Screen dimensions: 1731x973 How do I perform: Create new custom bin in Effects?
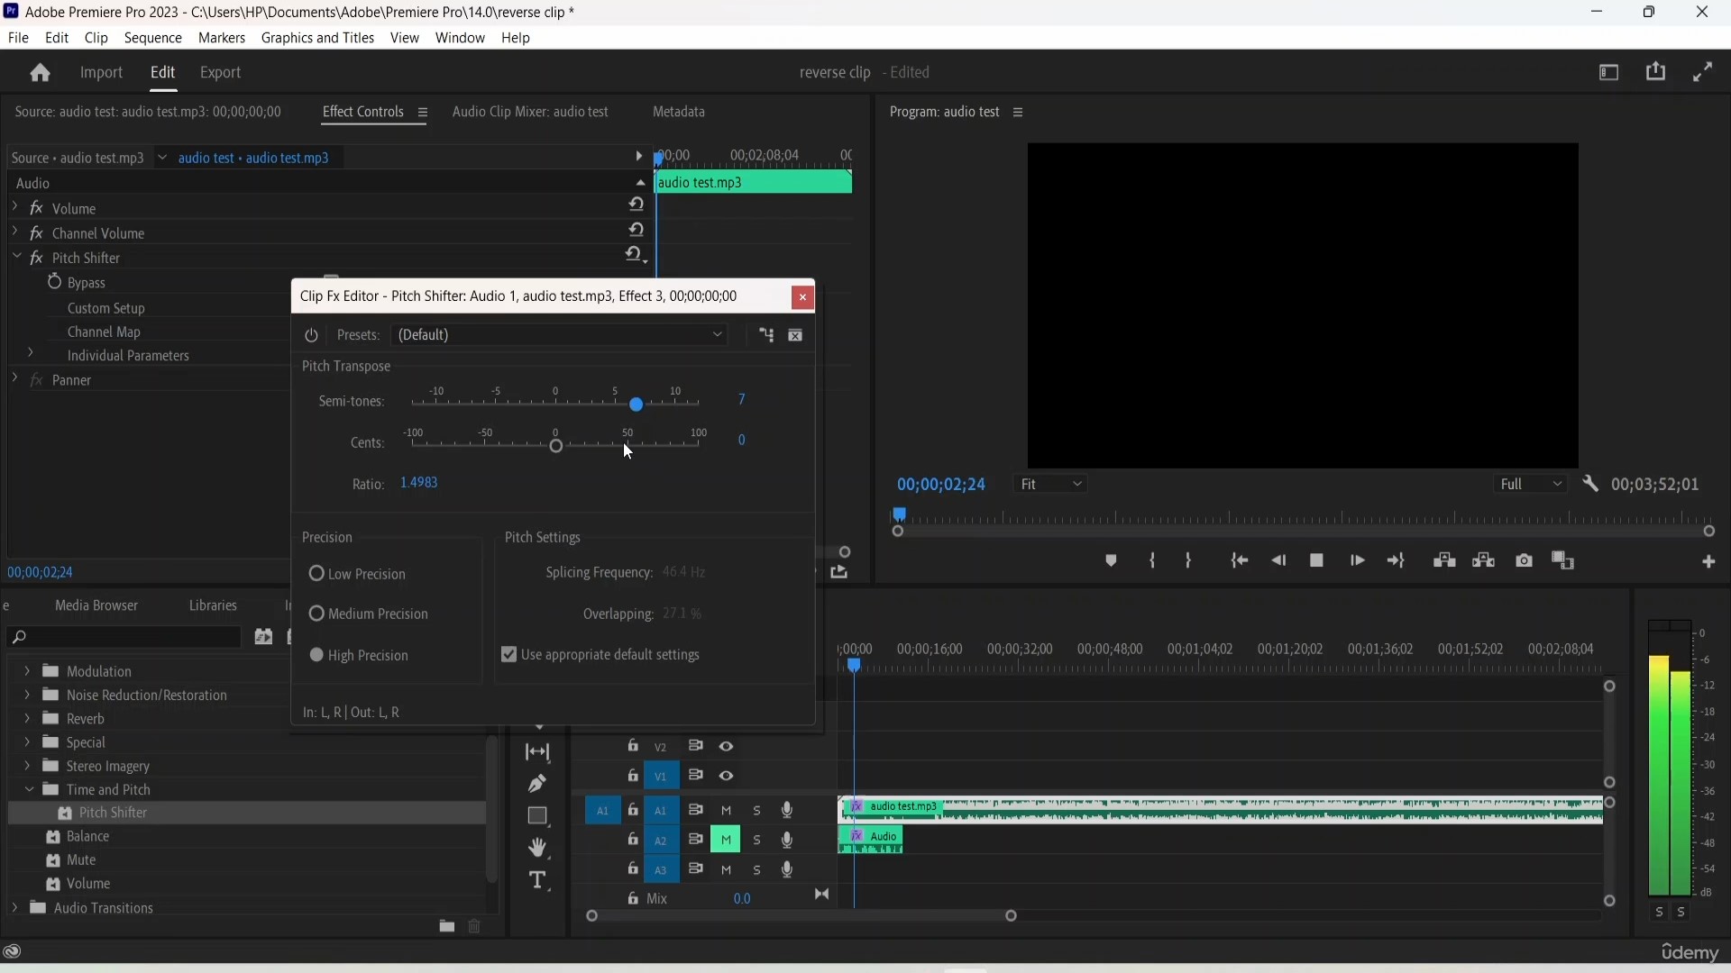pyautogui.click(x=446, y=928)
